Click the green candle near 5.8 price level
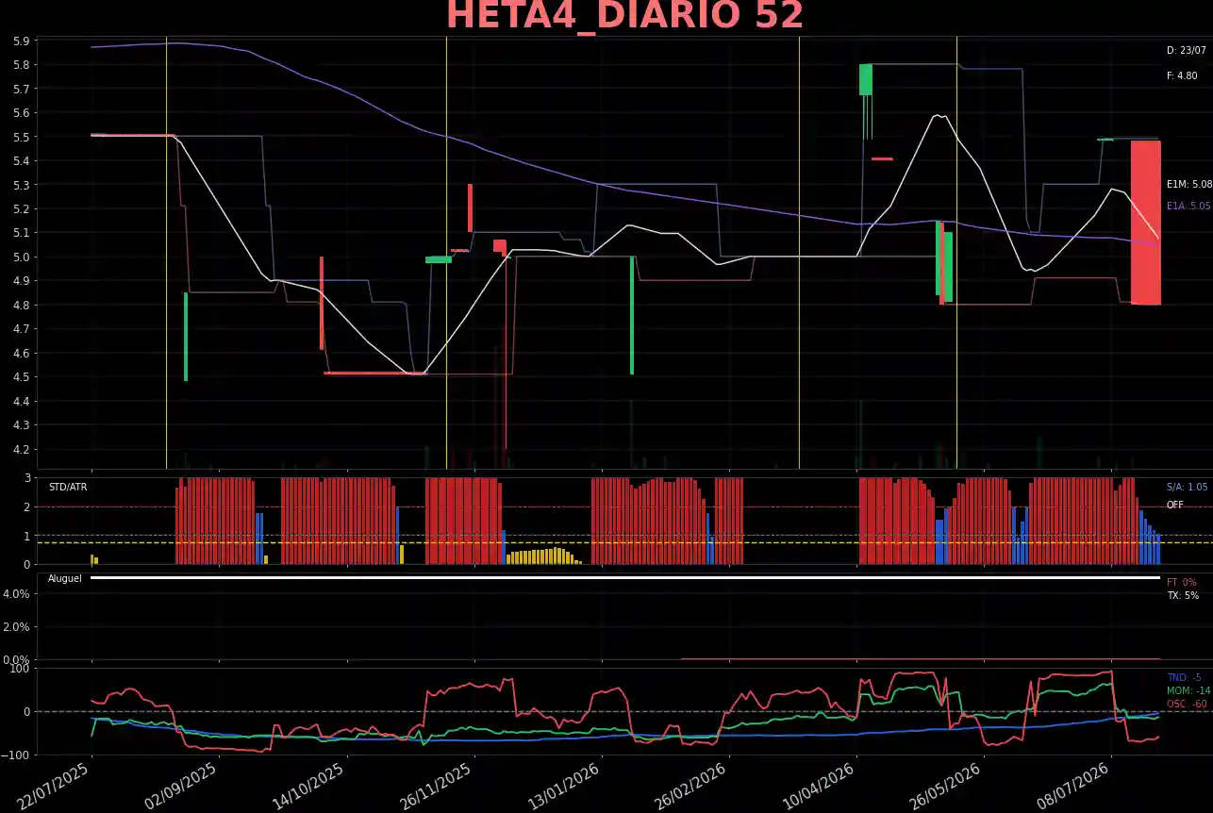This screenshot has width=1213, height=813. click(x=866, y=79)
